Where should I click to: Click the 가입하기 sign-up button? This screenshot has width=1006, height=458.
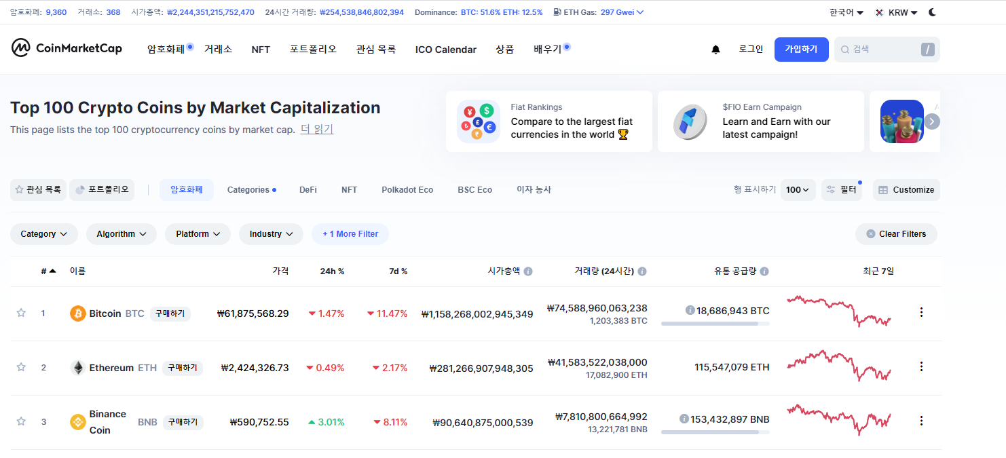802,50
